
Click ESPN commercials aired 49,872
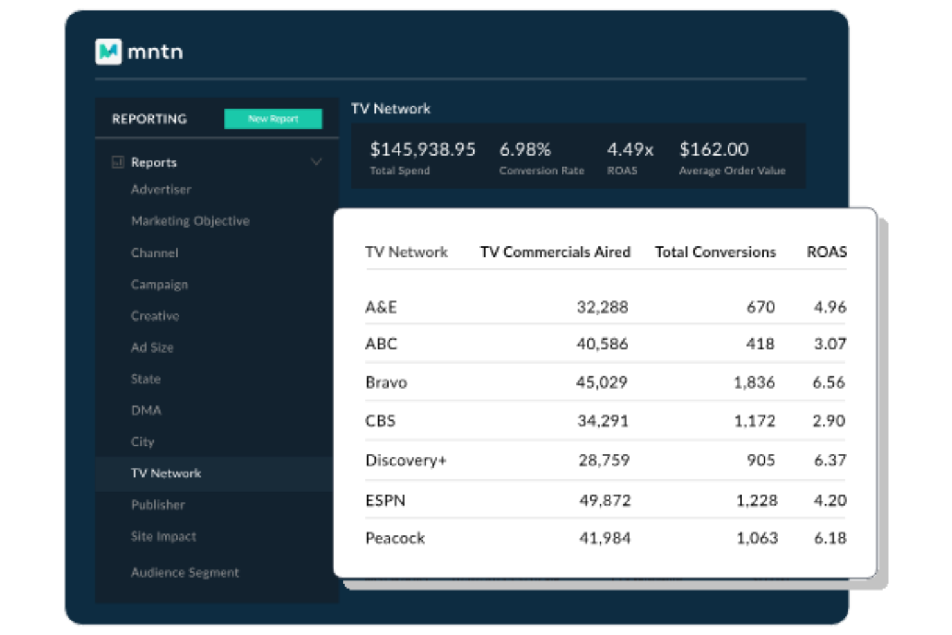pyautogui.click(x=605, y=500)
